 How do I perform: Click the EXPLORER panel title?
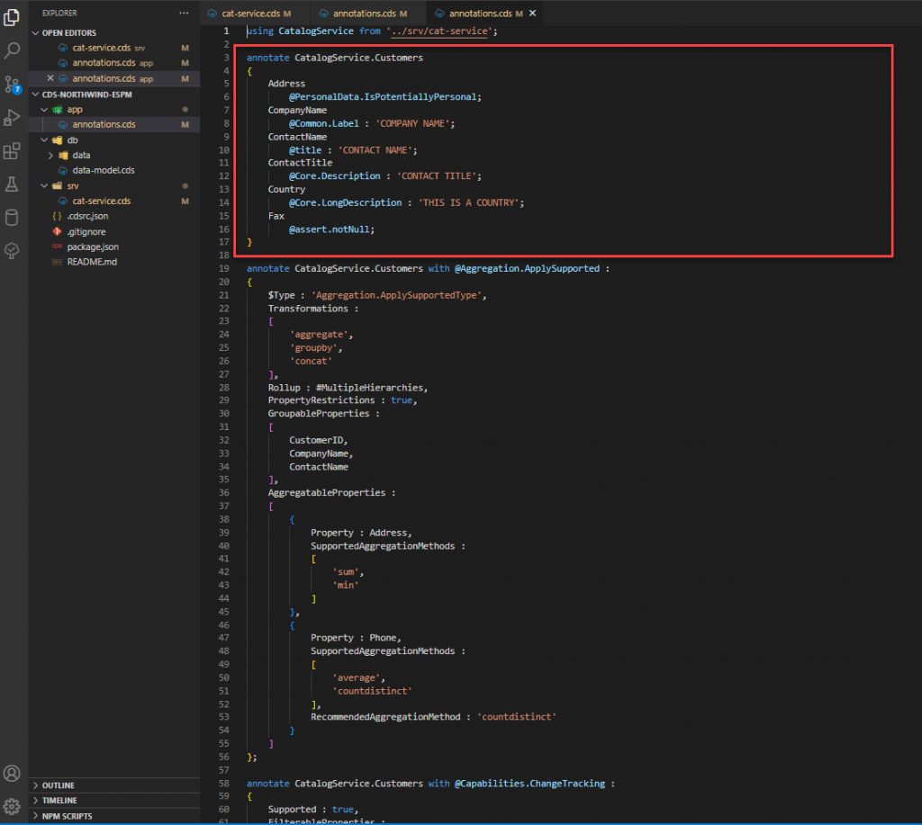coord(59,13)
